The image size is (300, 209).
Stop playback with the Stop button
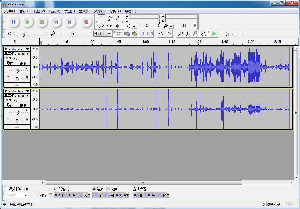click(42, 22)
